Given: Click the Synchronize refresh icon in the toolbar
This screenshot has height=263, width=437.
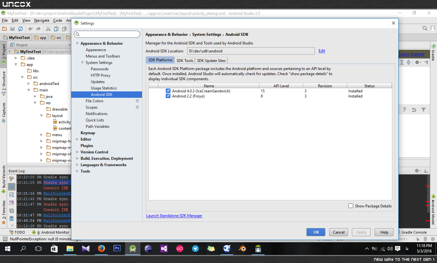Looking at the screenshot, I should 20,29.
